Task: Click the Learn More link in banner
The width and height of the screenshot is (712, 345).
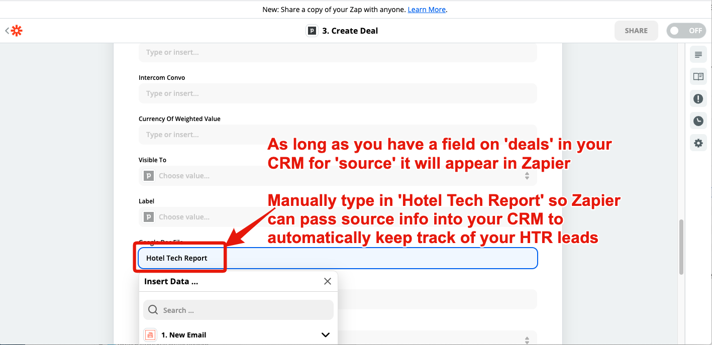Action: click(x=427, y=10)
